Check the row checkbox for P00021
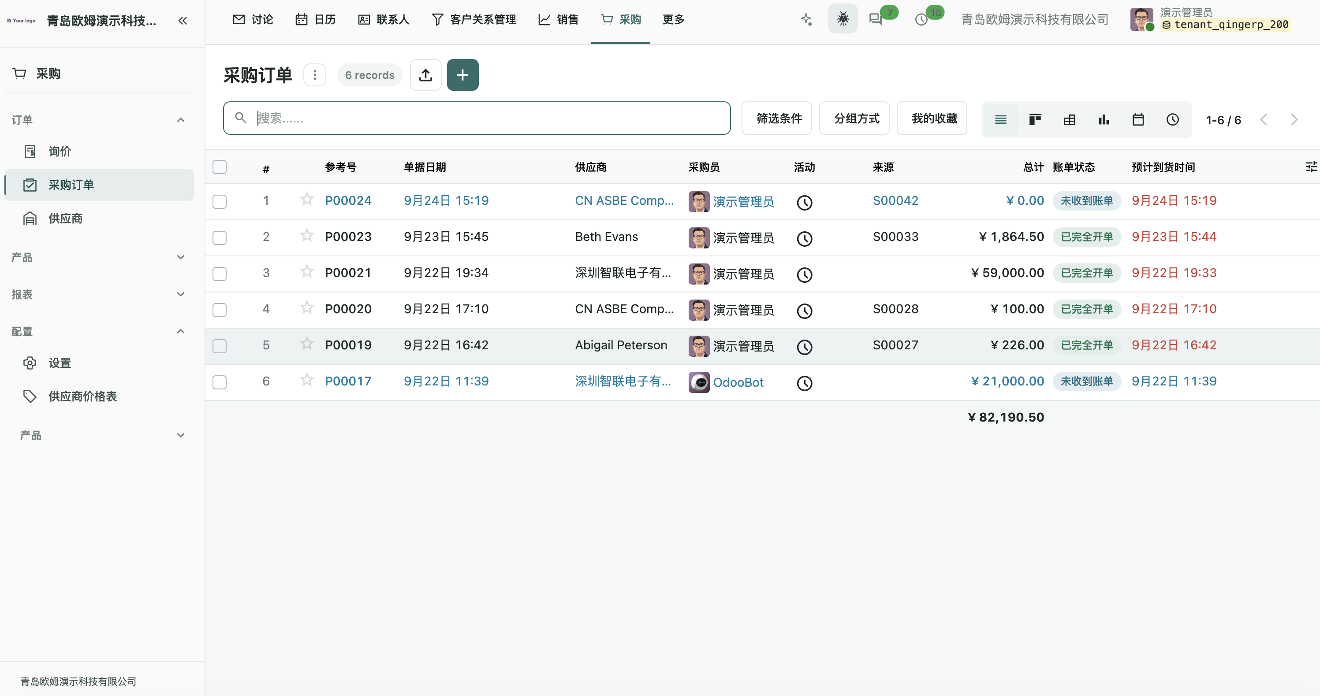This screenshot has height=696, width=1320. pos(219,274)
